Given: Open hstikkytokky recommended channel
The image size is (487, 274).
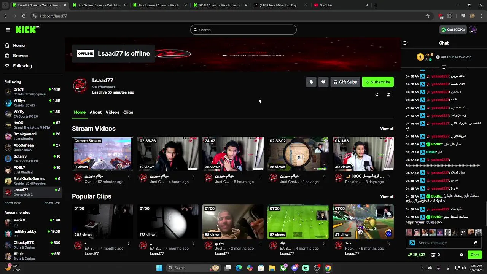Looking at the screenshot, I should click(x=32, y=233).
